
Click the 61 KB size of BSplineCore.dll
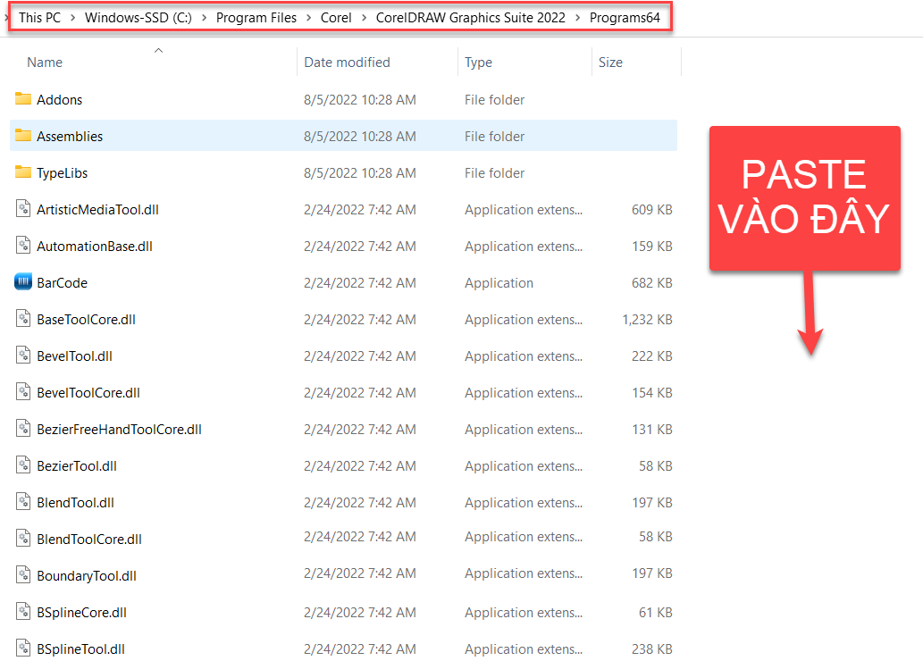655,612
